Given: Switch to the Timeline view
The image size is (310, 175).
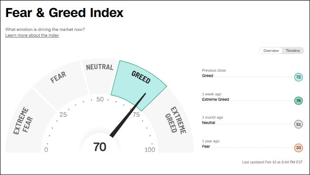Looking at the screenshot, I should (293, 51).
